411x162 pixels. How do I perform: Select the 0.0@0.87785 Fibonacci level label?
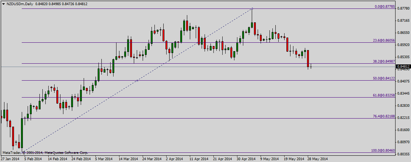coord(384,7)
